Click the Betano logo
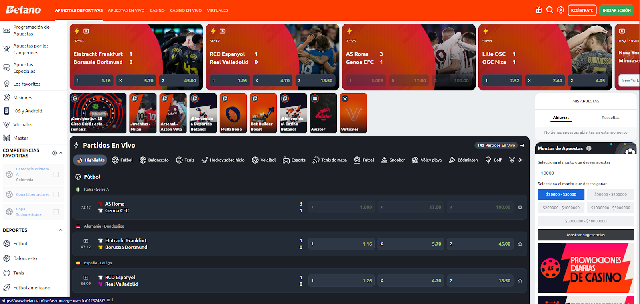Image resolution: width=640 pixels, height=304 pixels. pos(24,10)
